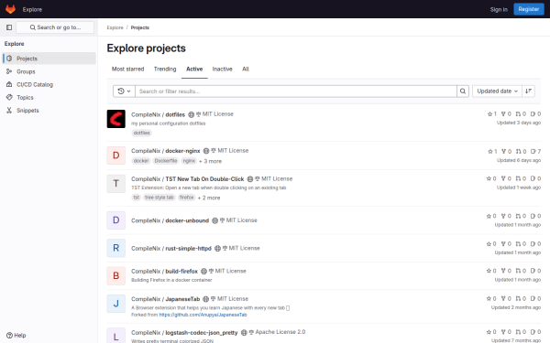Click the issues icon for rust-simple-httpd
The width and height of the screenshot is (550, 343).
[533, 244]
